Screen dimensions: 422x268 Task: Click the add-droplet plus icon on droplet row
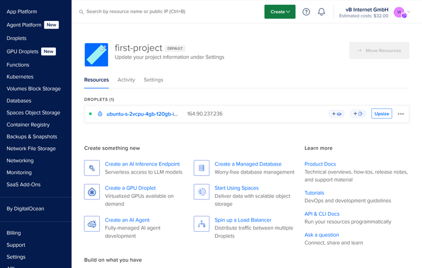click(x=358, y=114)
